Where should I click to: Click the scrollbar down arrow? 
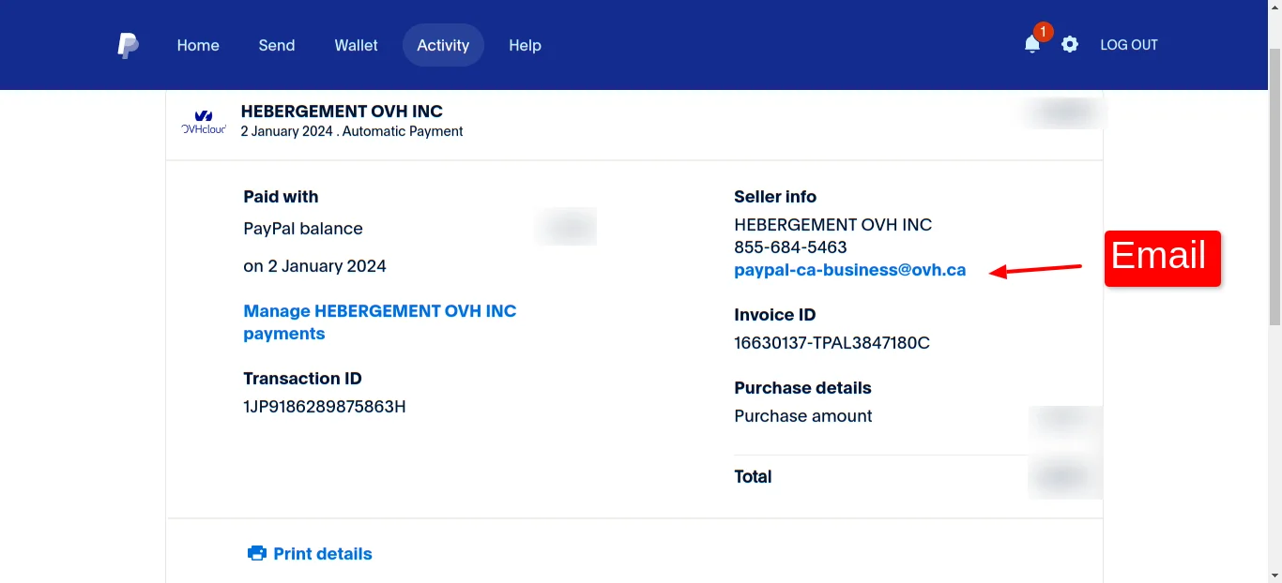point(1274,576)
